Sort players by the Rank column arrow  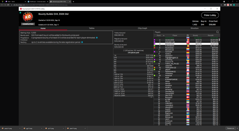point(164,36)
